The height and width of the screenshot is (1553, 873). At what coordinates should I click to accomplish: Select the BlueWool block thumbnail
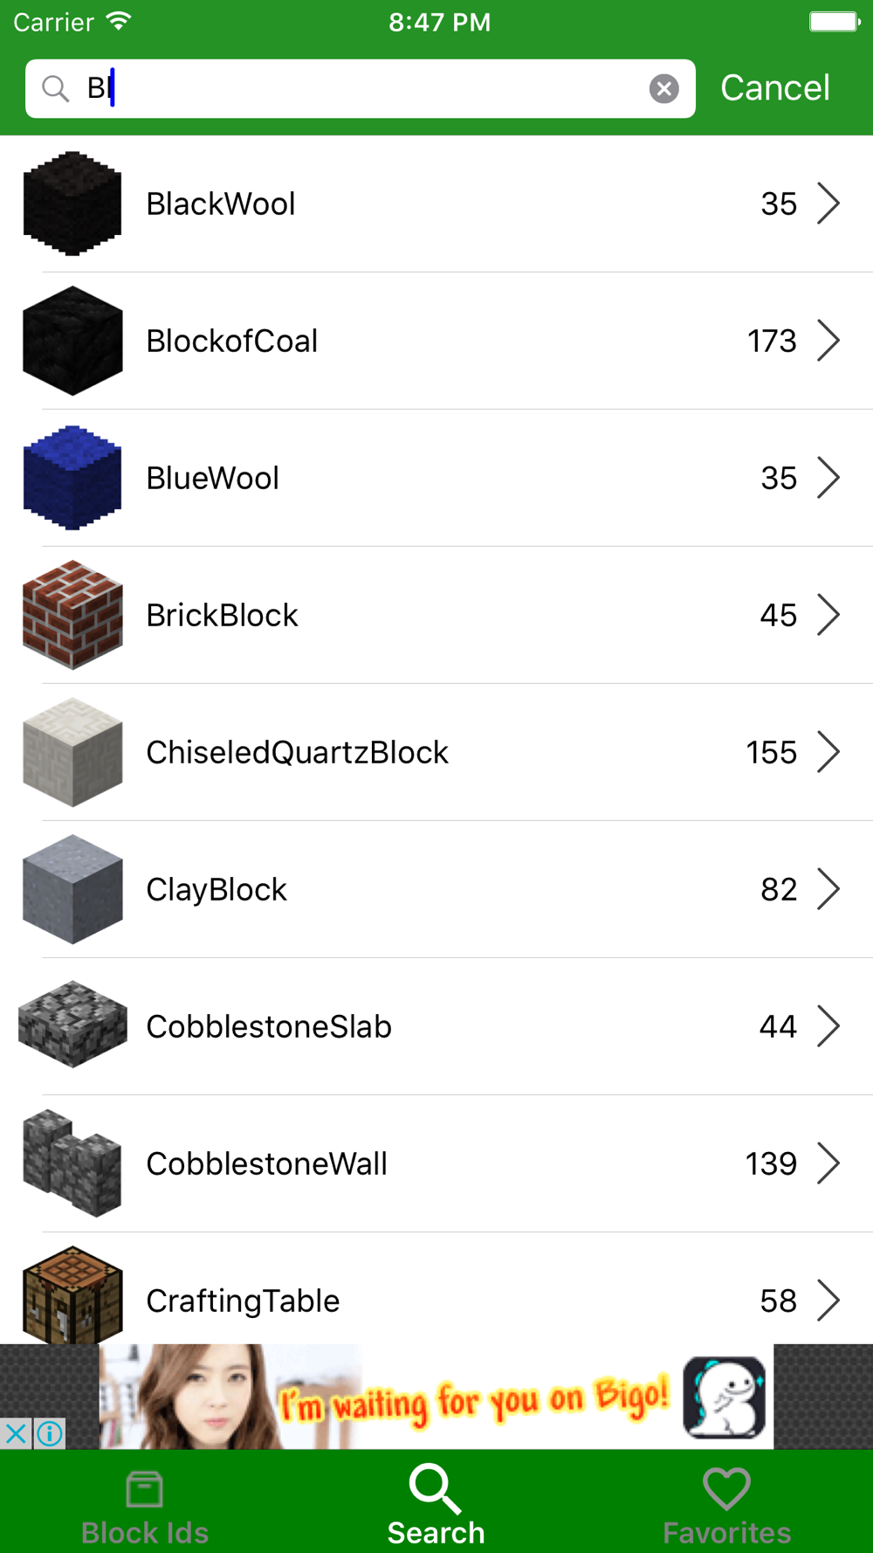click(72, 478)
